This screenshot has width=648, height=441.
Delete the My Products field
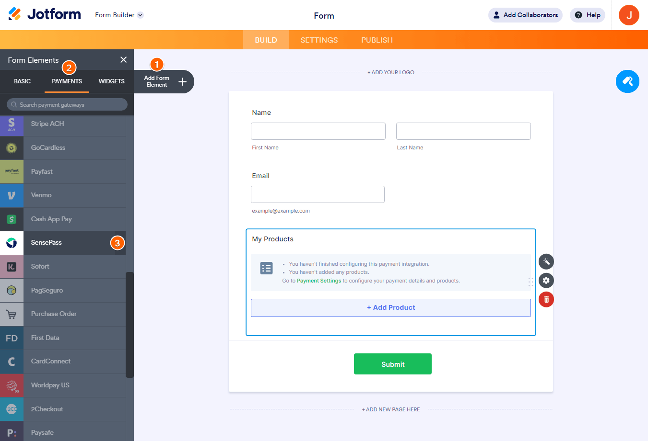click(546, 300)
